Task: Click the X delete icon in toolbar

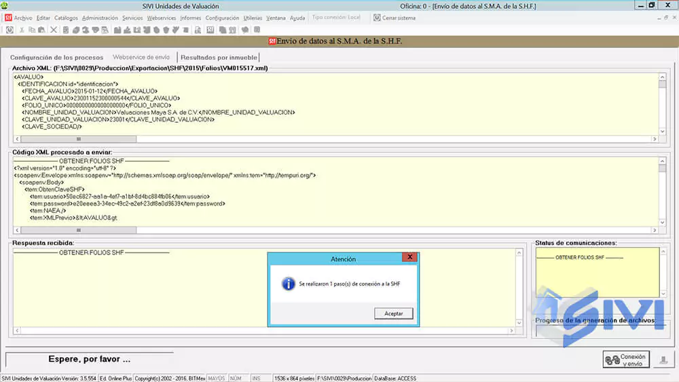Action: click(x=53, y=30)
